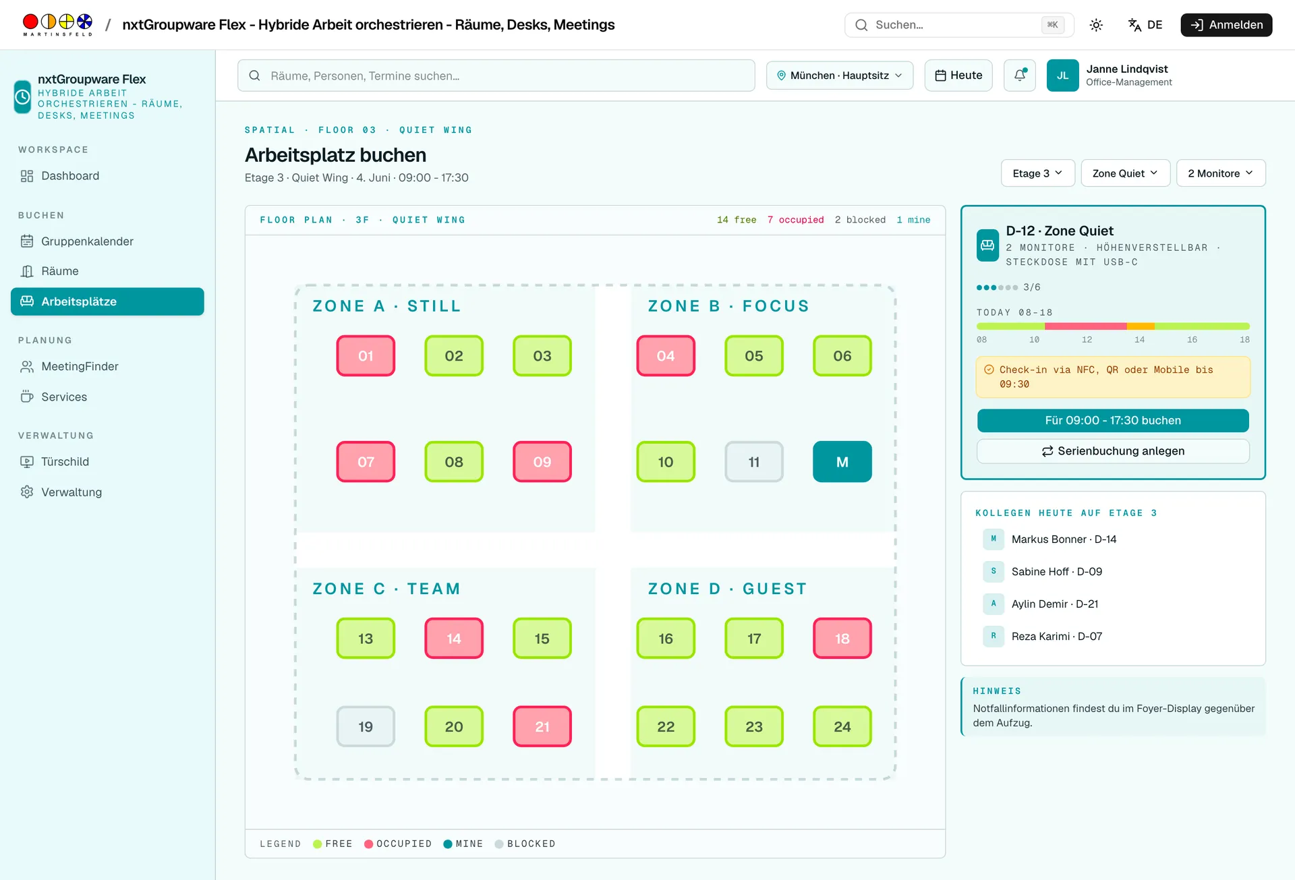Click the red segment of today's availability bar
The image size is (1295, 880).
coord(1085,326)
